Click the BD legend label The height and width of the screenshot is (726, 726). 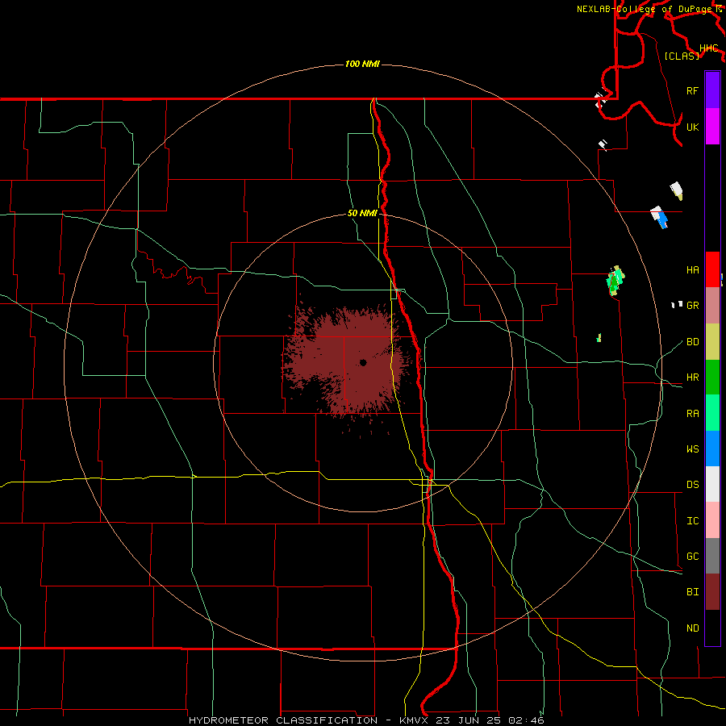692,342
